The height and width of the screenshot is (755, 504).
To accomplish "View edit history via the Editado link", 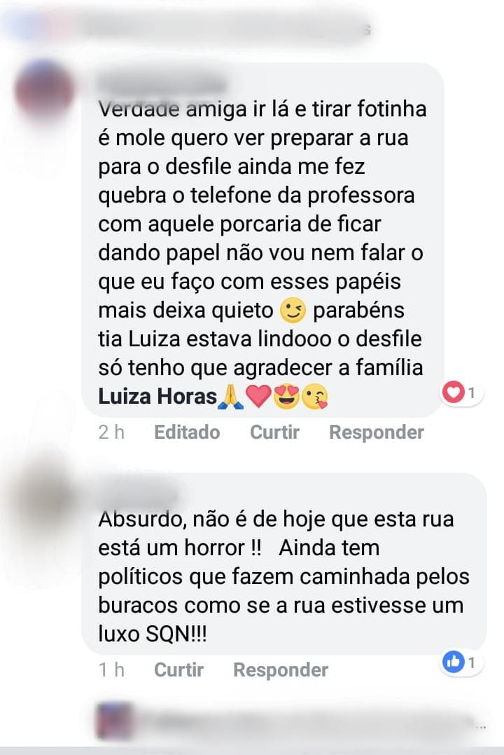I will click(187, 432).
